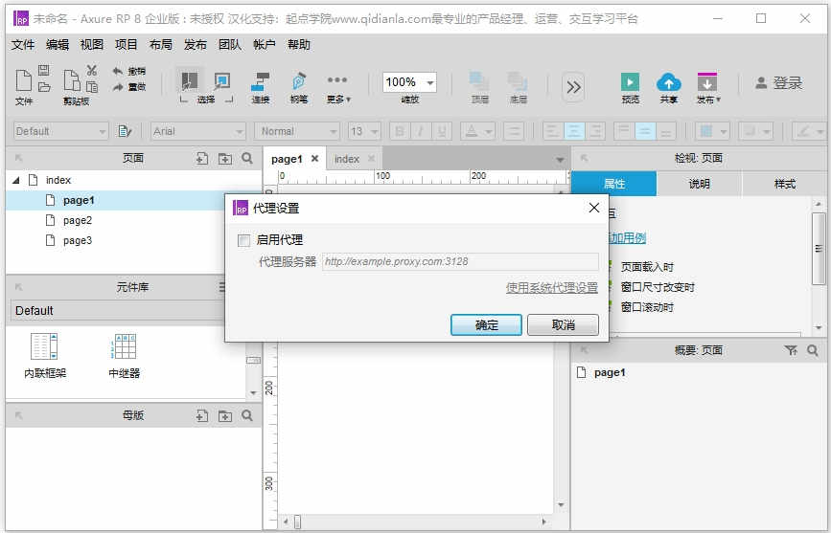Search masters in 母版 panel
This screenshot has width=831, height=533.
click(247, 415)
